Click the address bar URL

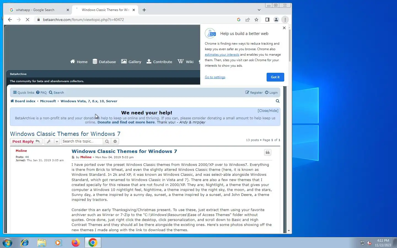click(x=83, y=20)
